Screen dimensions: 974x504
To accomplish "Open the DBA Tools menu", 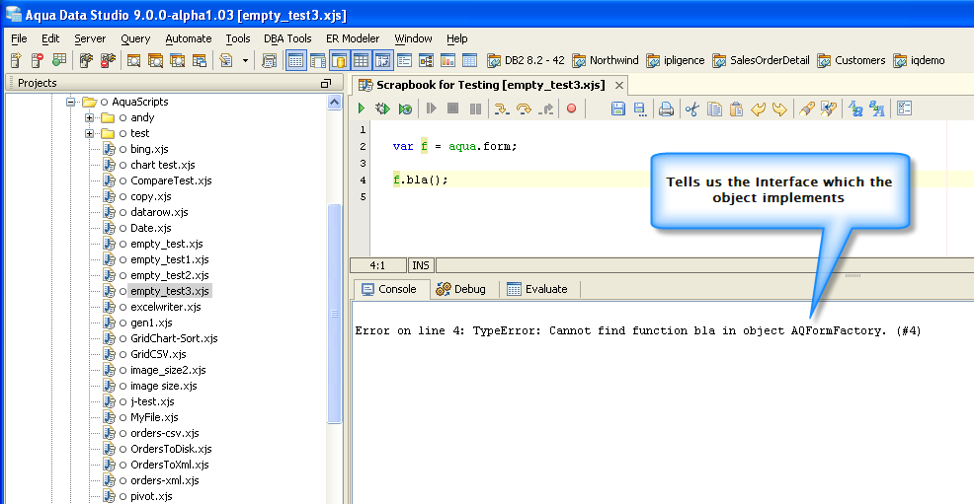I will [x=287, y=38].
